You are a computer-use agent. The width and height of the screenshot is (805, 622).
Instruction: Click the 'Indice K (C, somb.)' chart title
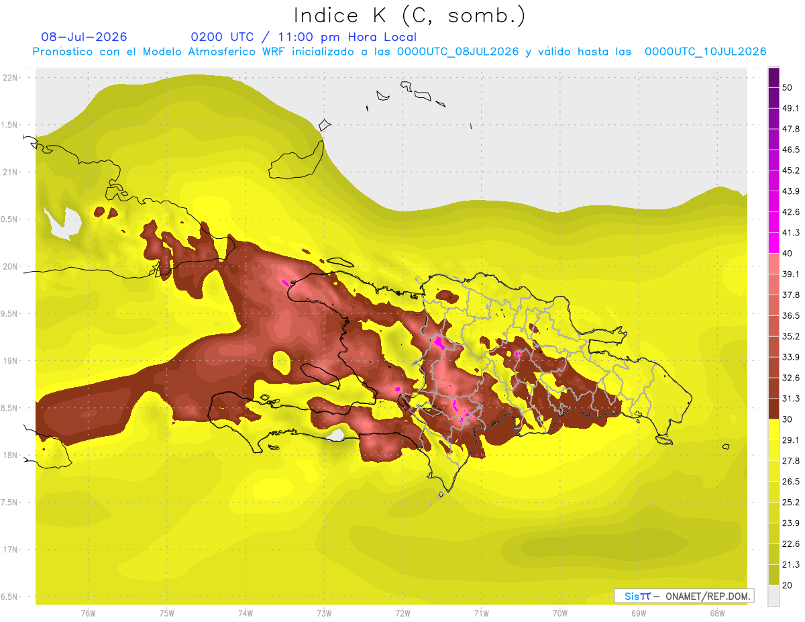coord(410,15)
